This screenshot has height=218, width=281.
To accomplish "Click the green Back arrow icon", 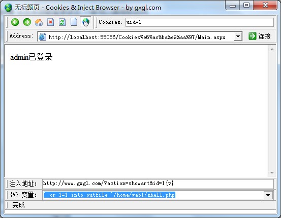I will pyautogui.click(x=15, y=22).
